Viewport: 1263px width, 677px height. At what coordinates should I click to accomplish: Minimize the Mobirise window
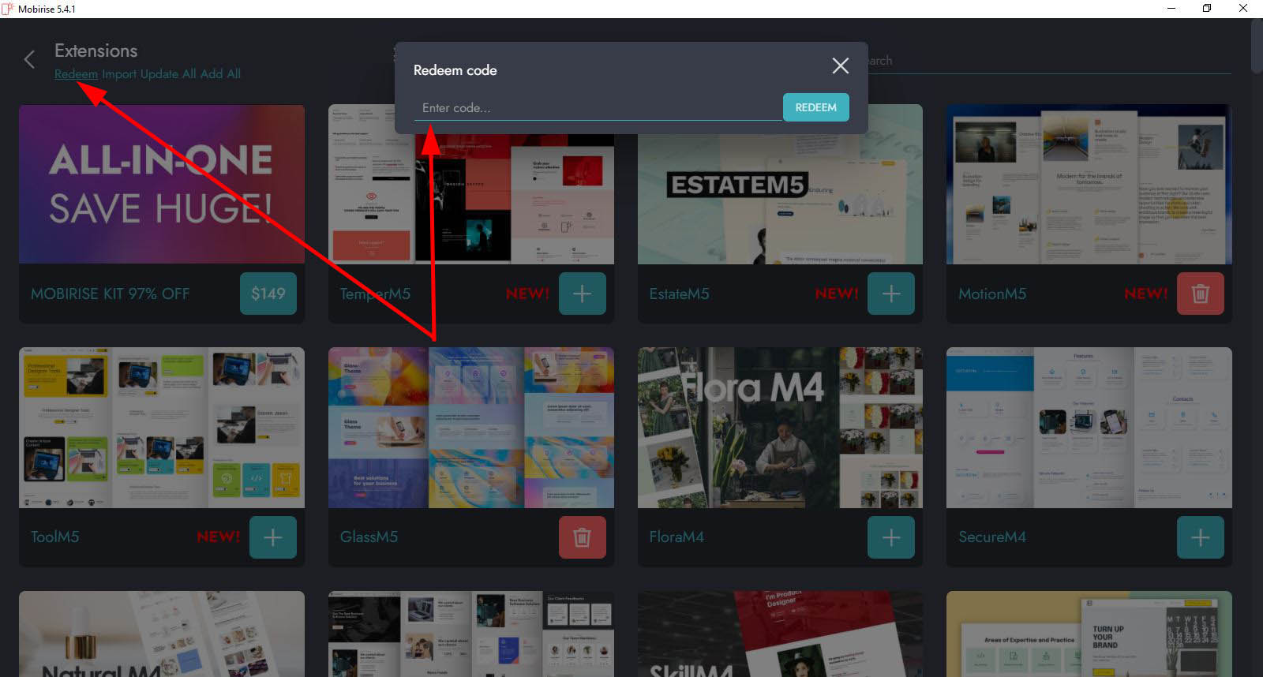coord(1171,9)
